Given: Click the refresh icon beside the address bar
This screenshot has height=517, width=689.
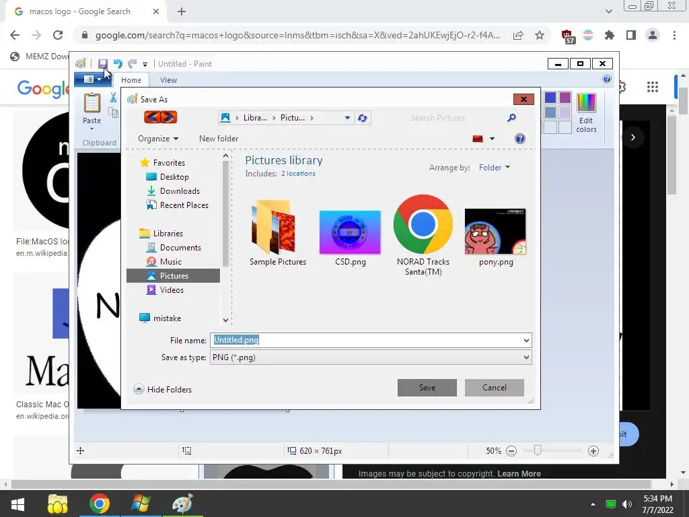Looking at the screenshot, I should [x=362, y=118].
